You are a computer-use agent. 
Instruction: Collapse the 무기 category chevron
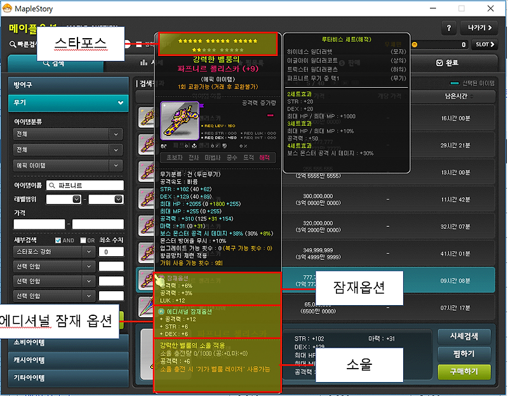coord(120,103)
